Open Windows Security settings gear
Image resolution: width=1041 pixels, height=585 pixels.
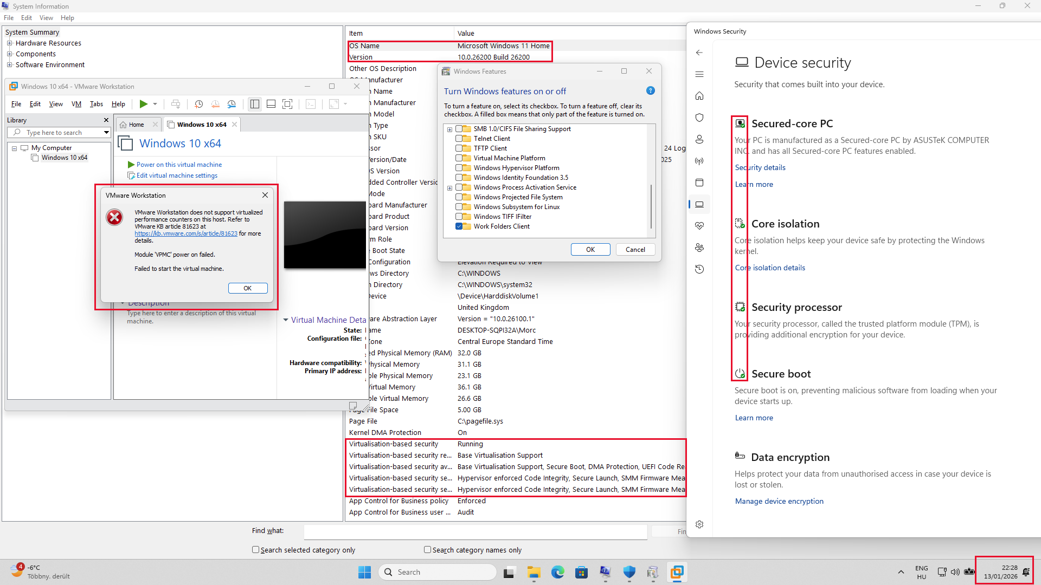699,524
